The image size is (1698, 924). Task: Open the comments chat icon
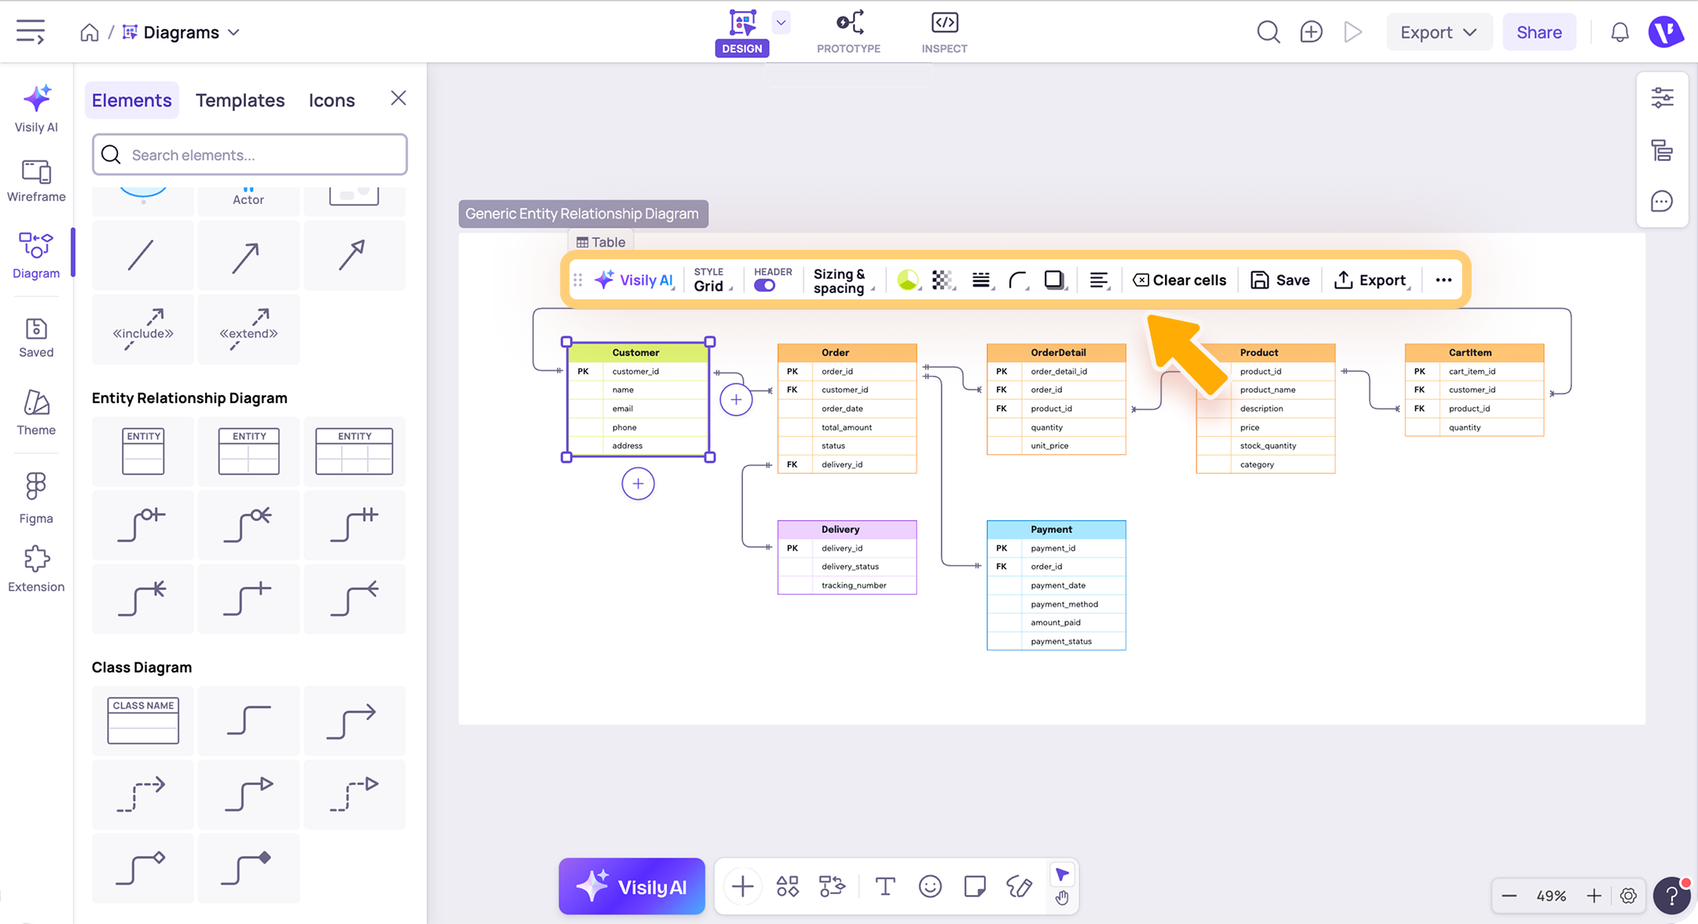tap(1662, 202)
